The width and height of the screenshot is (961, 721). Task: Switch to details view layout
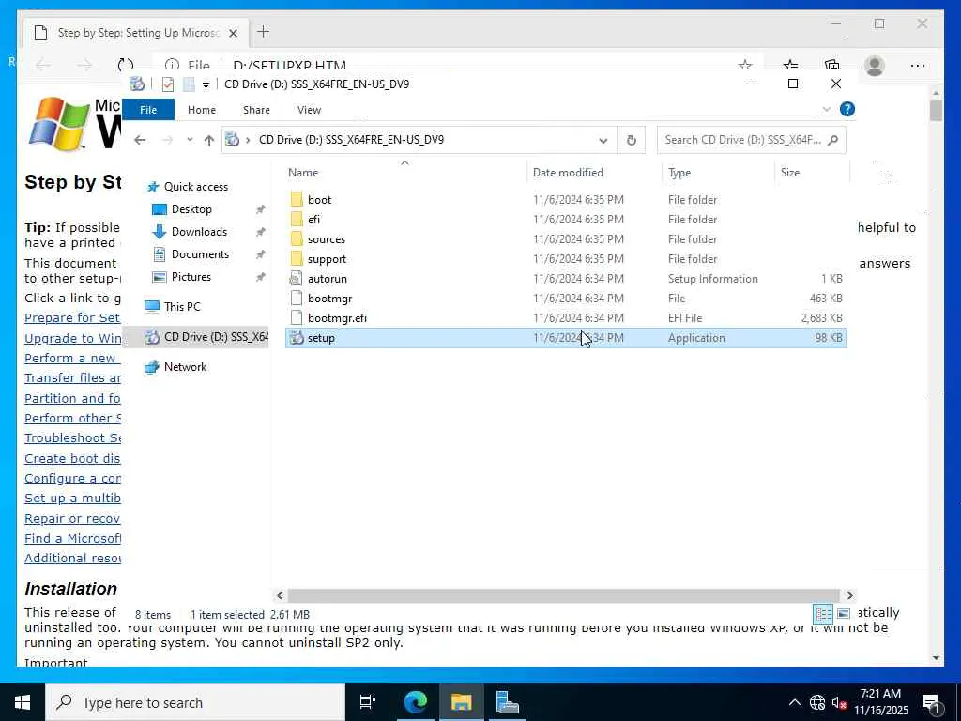click(x=822, y=614)
